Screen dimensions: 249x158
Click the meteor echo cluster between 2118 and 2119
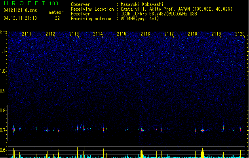pyautogui.click(x=203, y=130)
